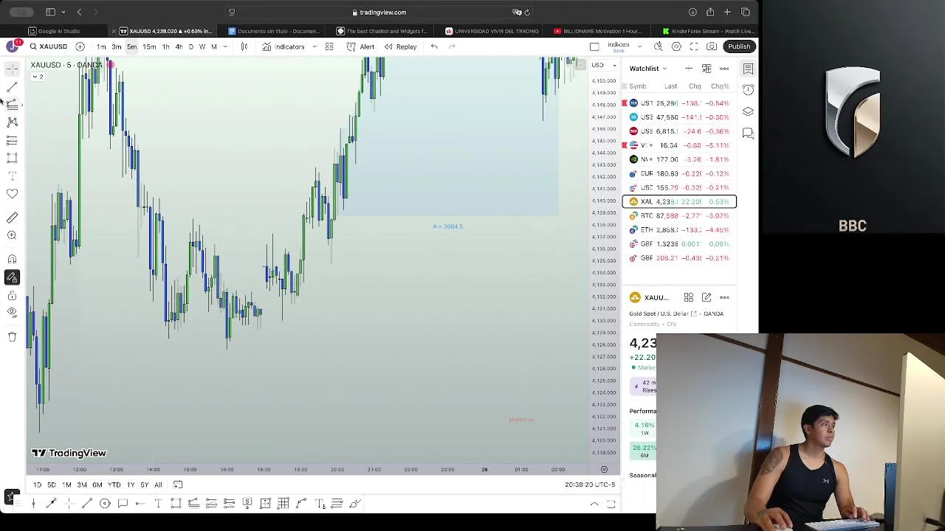Expand the favorite indicators dropdown arrow

coord(315,46)
